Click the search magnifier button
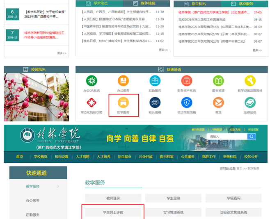Screen dimensions: 270x219 [252, 137]
